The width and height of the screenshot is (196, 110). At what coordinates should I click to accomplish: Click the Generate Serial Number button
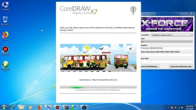150,66
